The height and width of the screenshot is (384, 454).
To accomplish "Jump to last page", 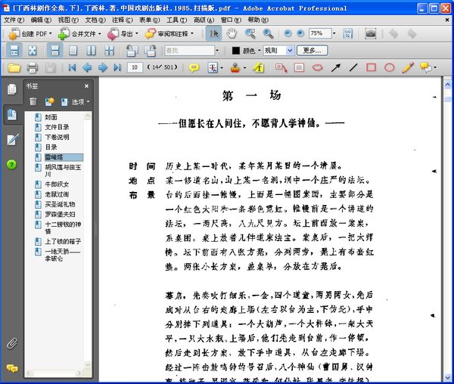I will pyautogui.click(x=117, y=68).
